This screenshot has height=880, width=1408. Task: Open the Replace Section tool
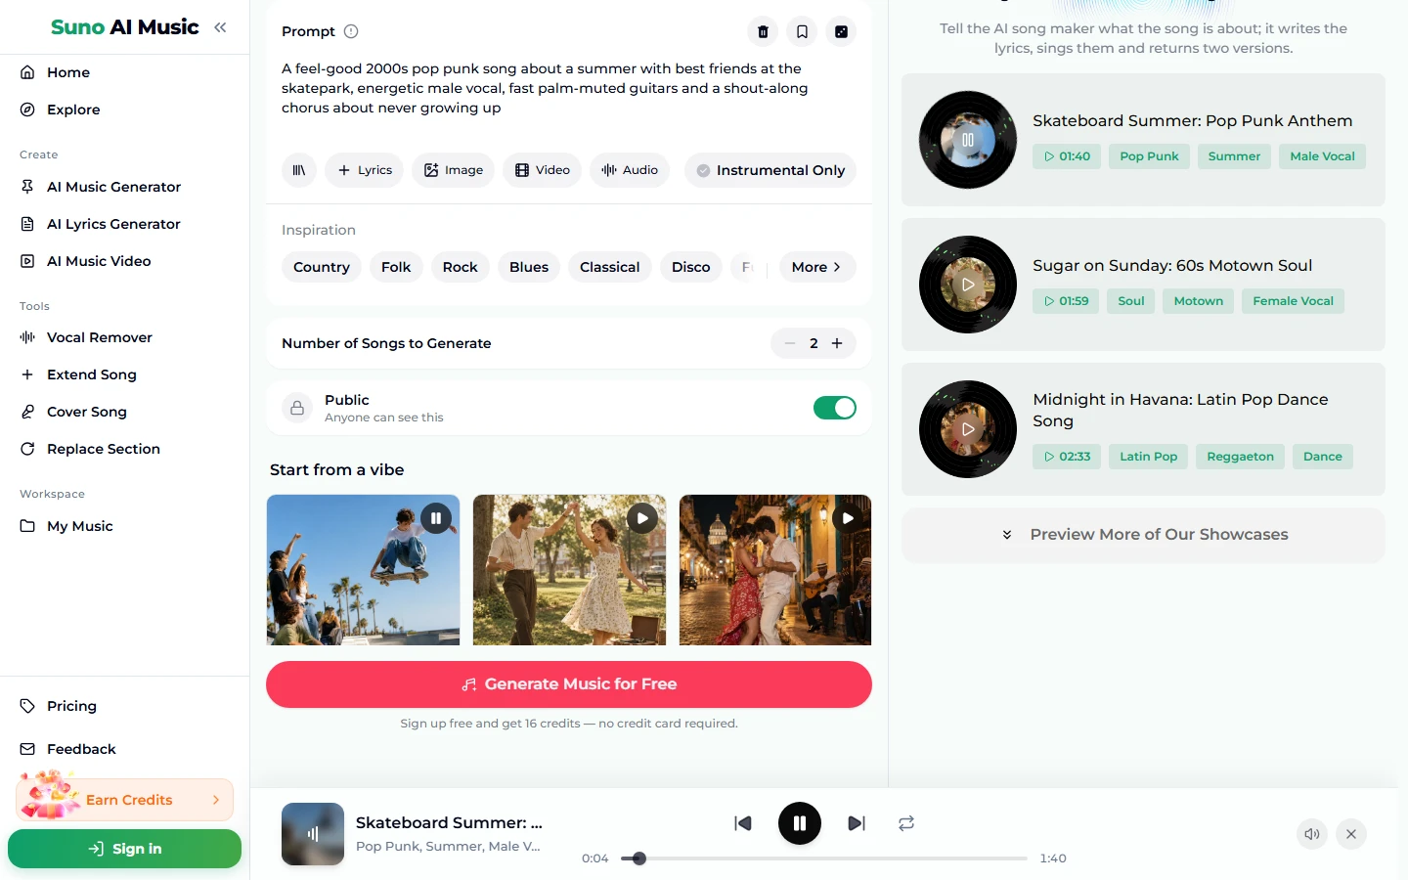(x=103, y=449)
